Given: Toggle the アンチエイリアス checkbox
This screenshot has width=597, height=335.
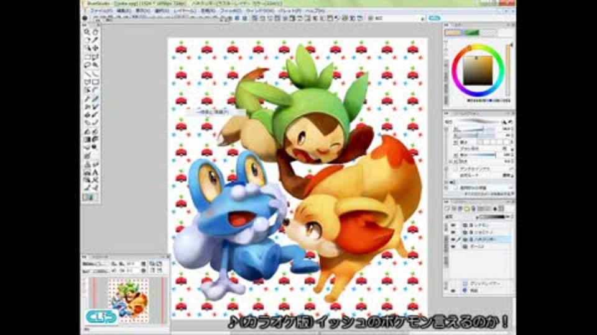Looking at the screenshot, I should point(455,168).
